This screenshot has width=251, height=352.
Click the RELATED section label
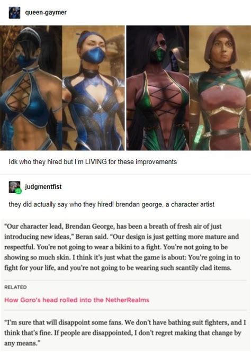click(x=15, y=287)
